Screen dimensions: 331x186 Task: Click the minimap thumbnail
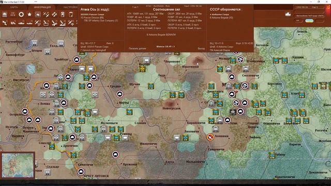(18, 165)
